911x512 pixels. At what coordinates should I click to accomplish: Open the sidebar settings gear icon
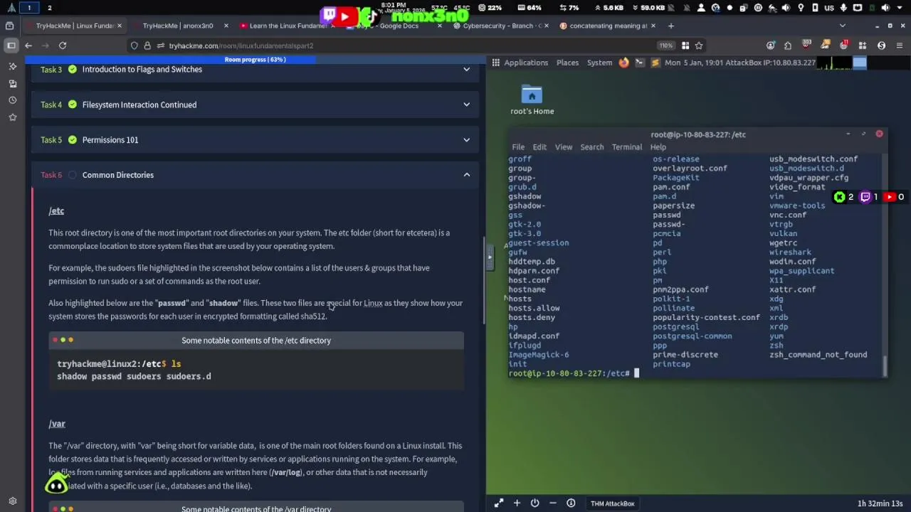point(12,501)
